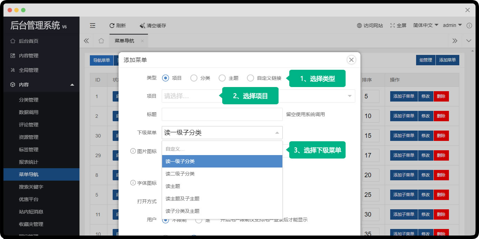Click the 标题 text input field

click(x=222, y=114)
